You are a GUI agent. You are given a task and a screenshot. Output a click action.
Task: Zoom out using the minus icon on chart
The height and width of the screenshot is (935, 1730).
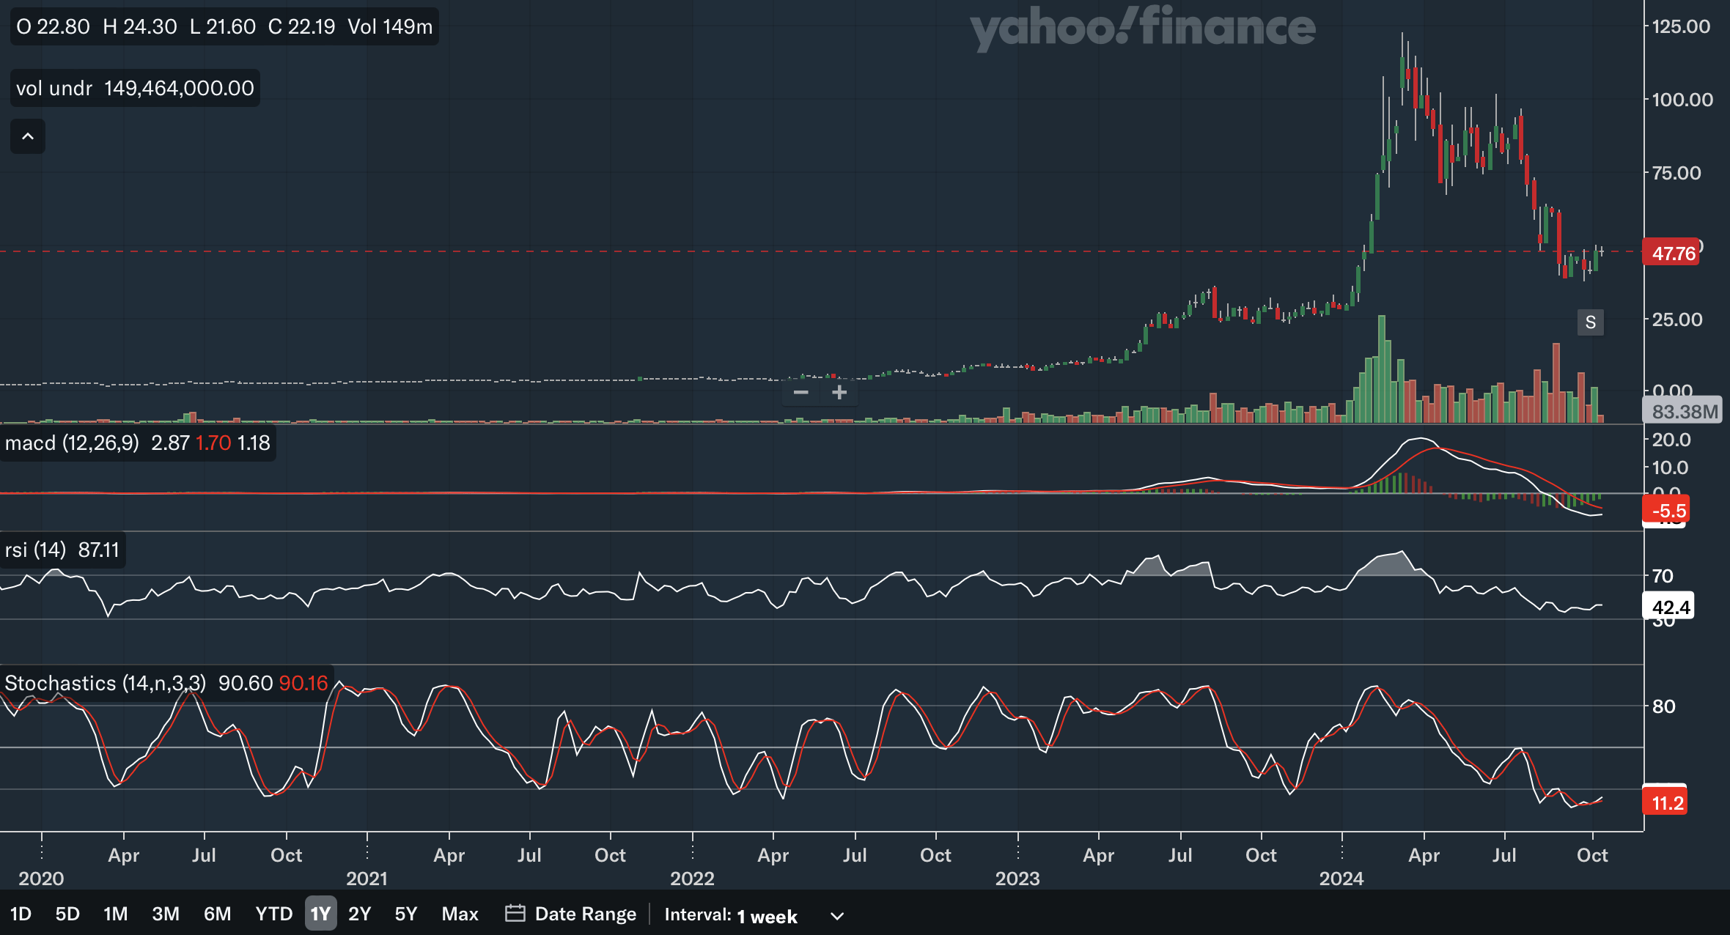tap(800, 393)
